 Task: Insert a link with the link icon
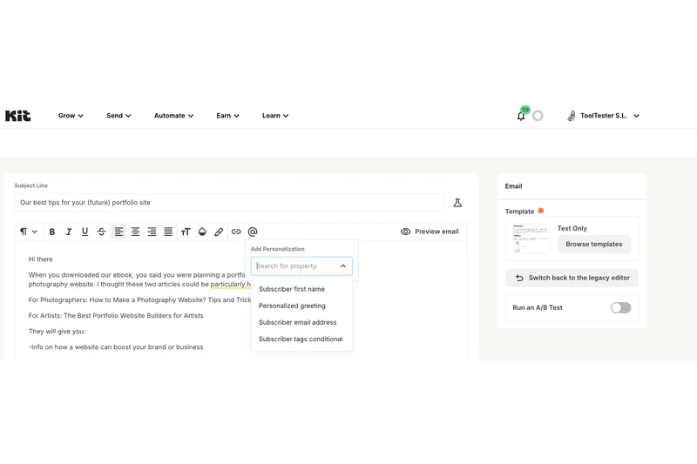point(236,232)
